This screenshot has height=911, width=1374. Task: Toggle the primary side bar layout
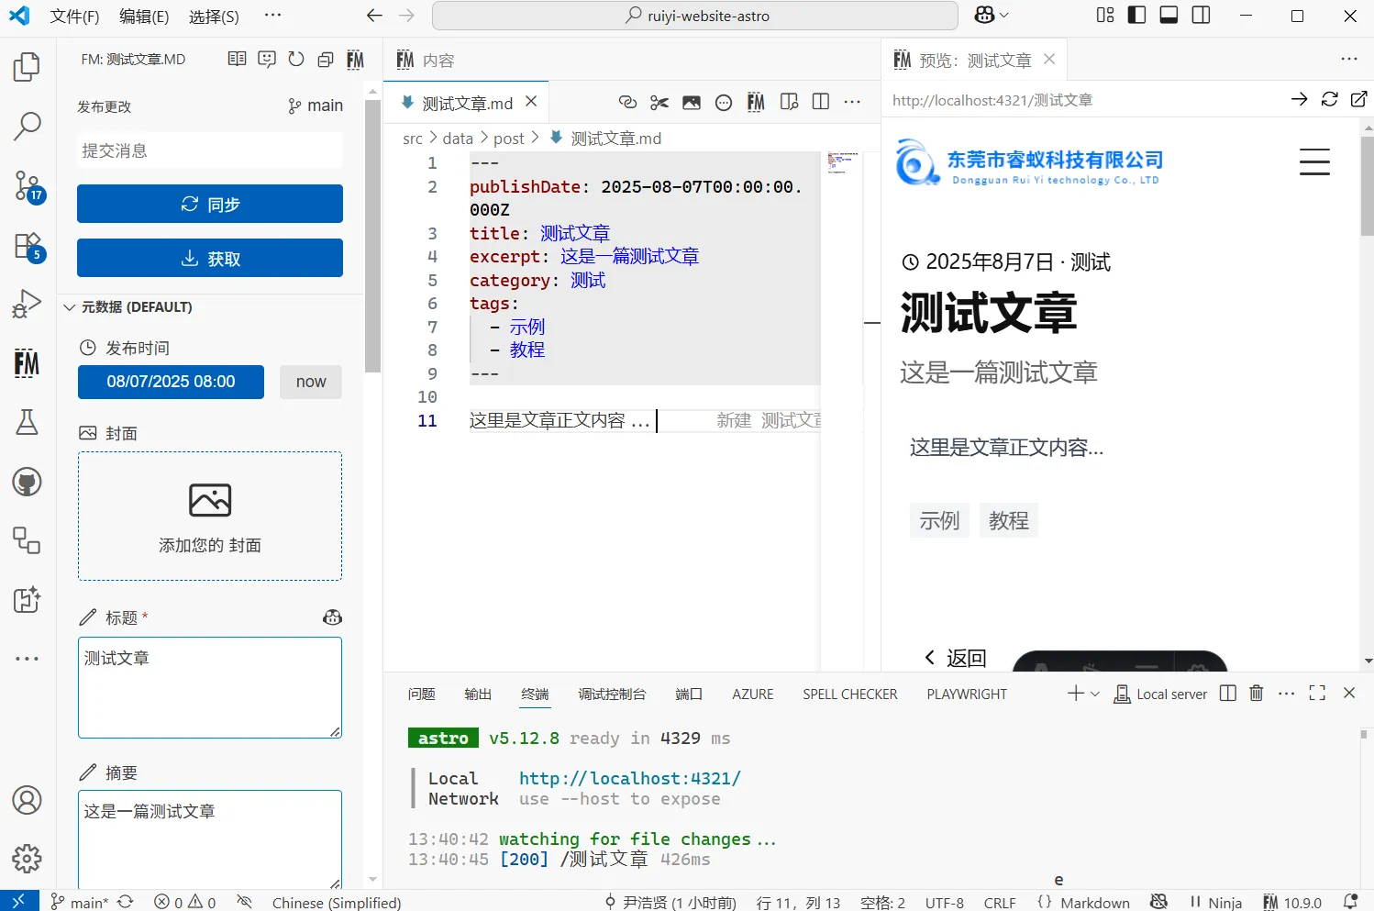(1136, 16)
